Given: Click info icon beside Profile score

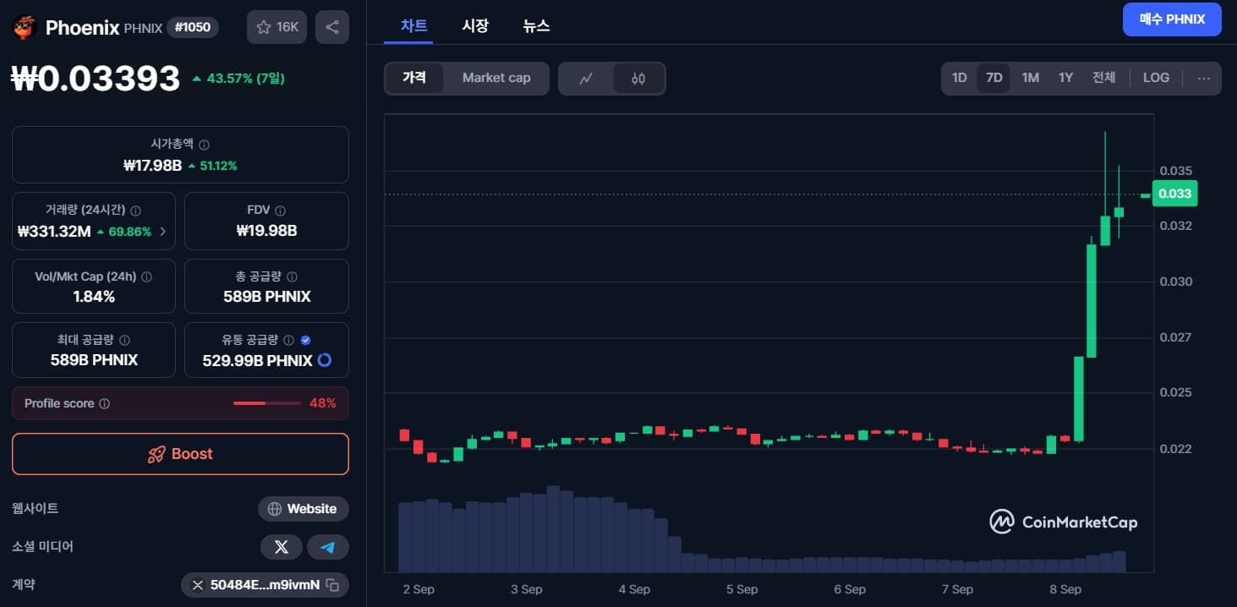Looking at the screenshot, I should (104, 403).
